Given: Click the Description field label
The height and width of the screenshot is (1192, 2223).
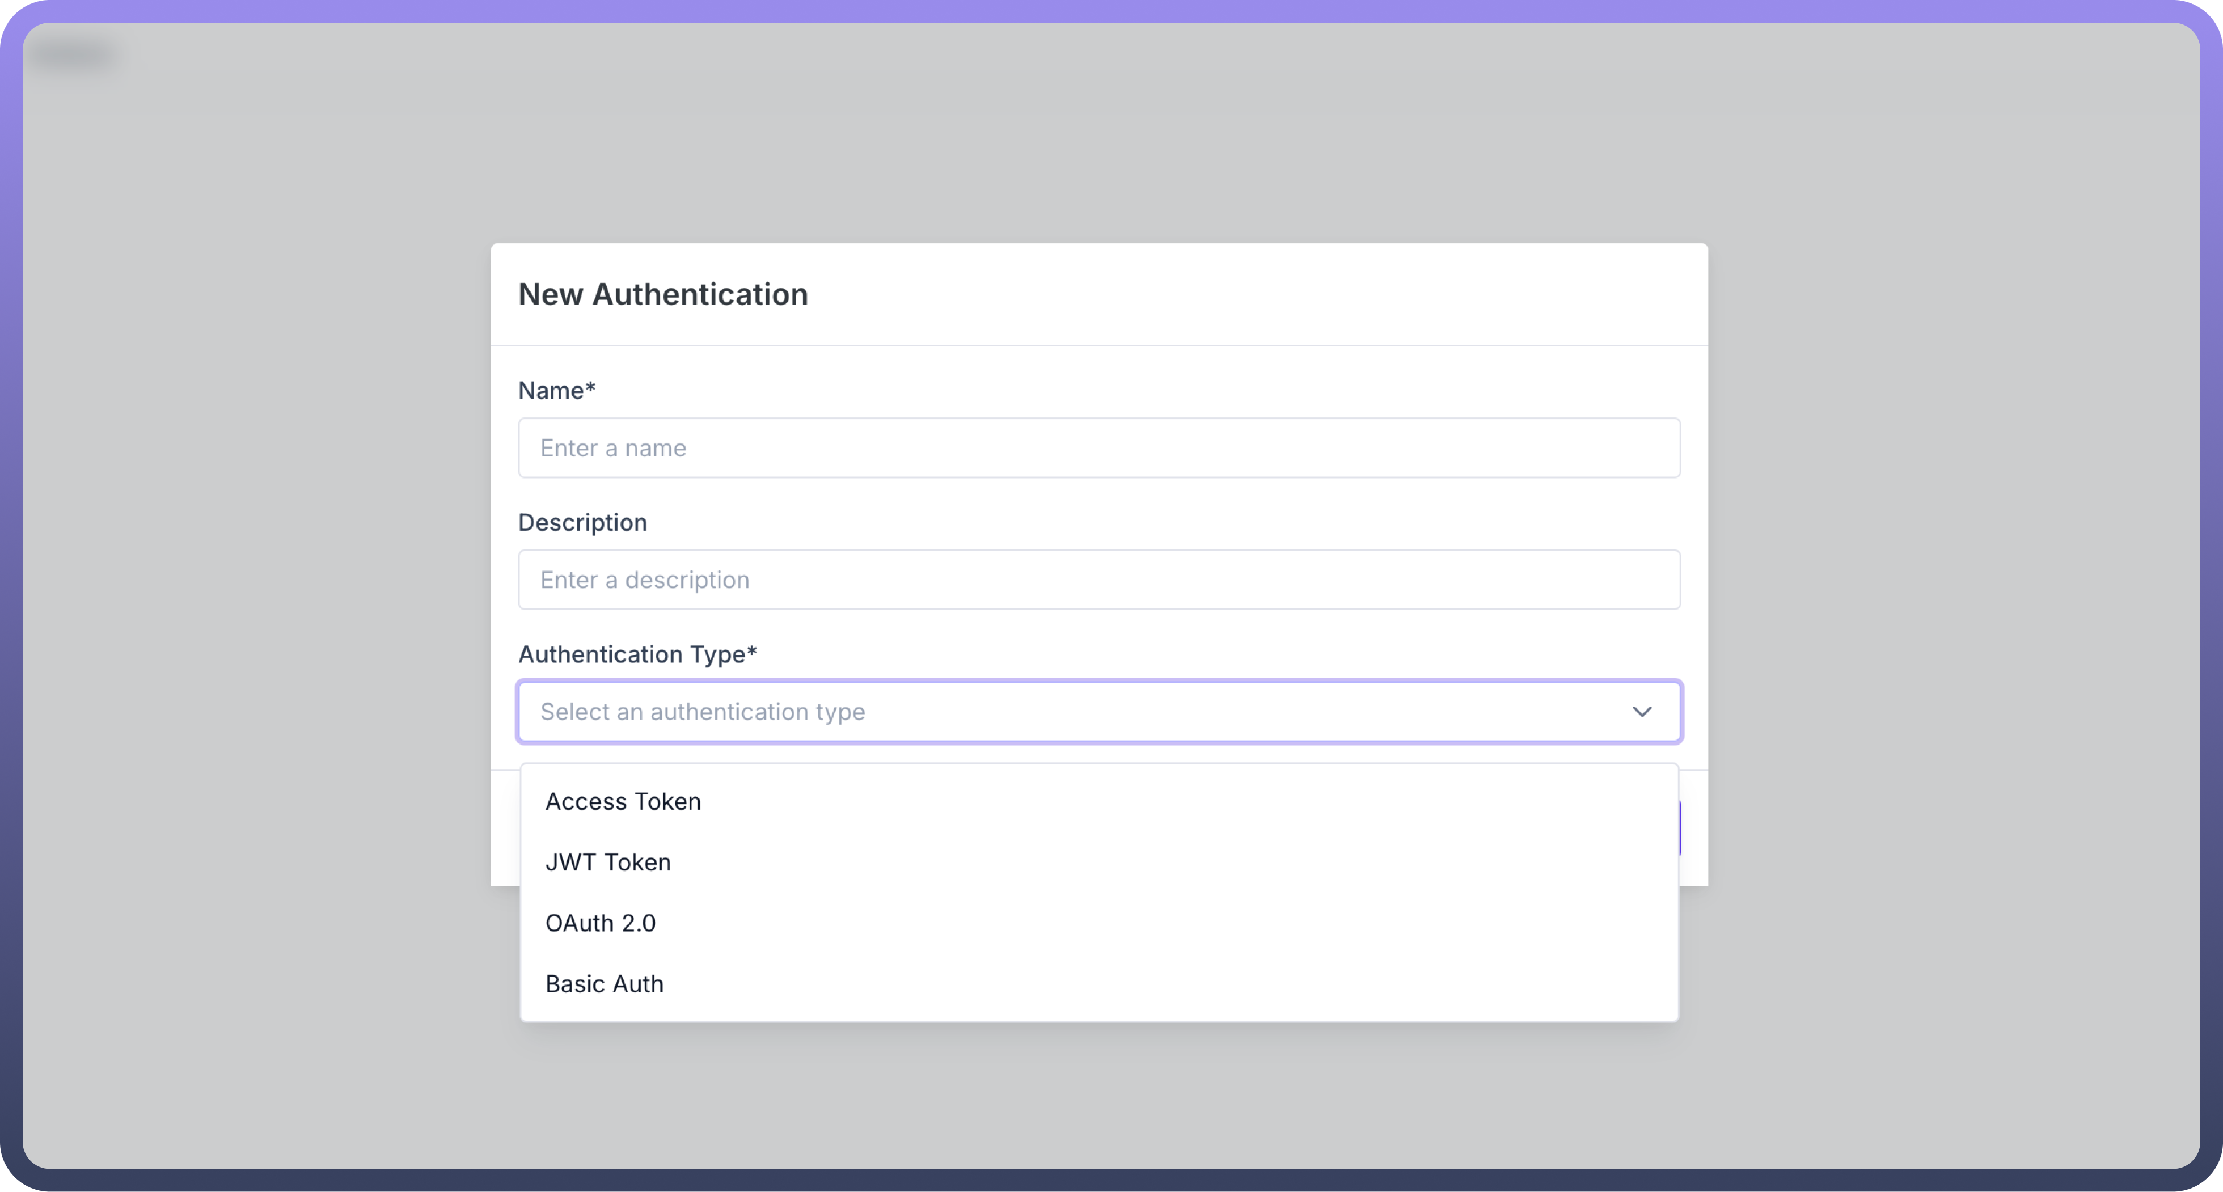Looking at the screenshot, I should click(582, 523).
